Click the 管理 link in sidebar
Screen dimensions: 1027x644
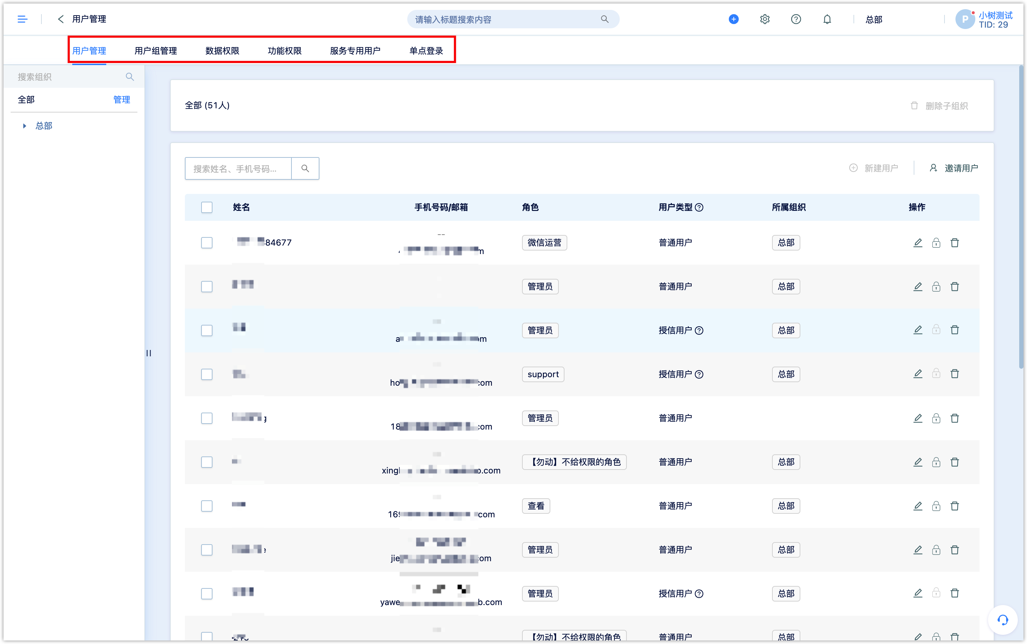pos(121,100)
